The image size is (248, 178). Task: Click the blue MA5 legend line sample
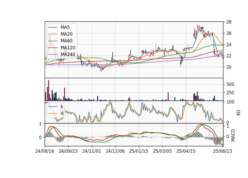coord(53,27)
